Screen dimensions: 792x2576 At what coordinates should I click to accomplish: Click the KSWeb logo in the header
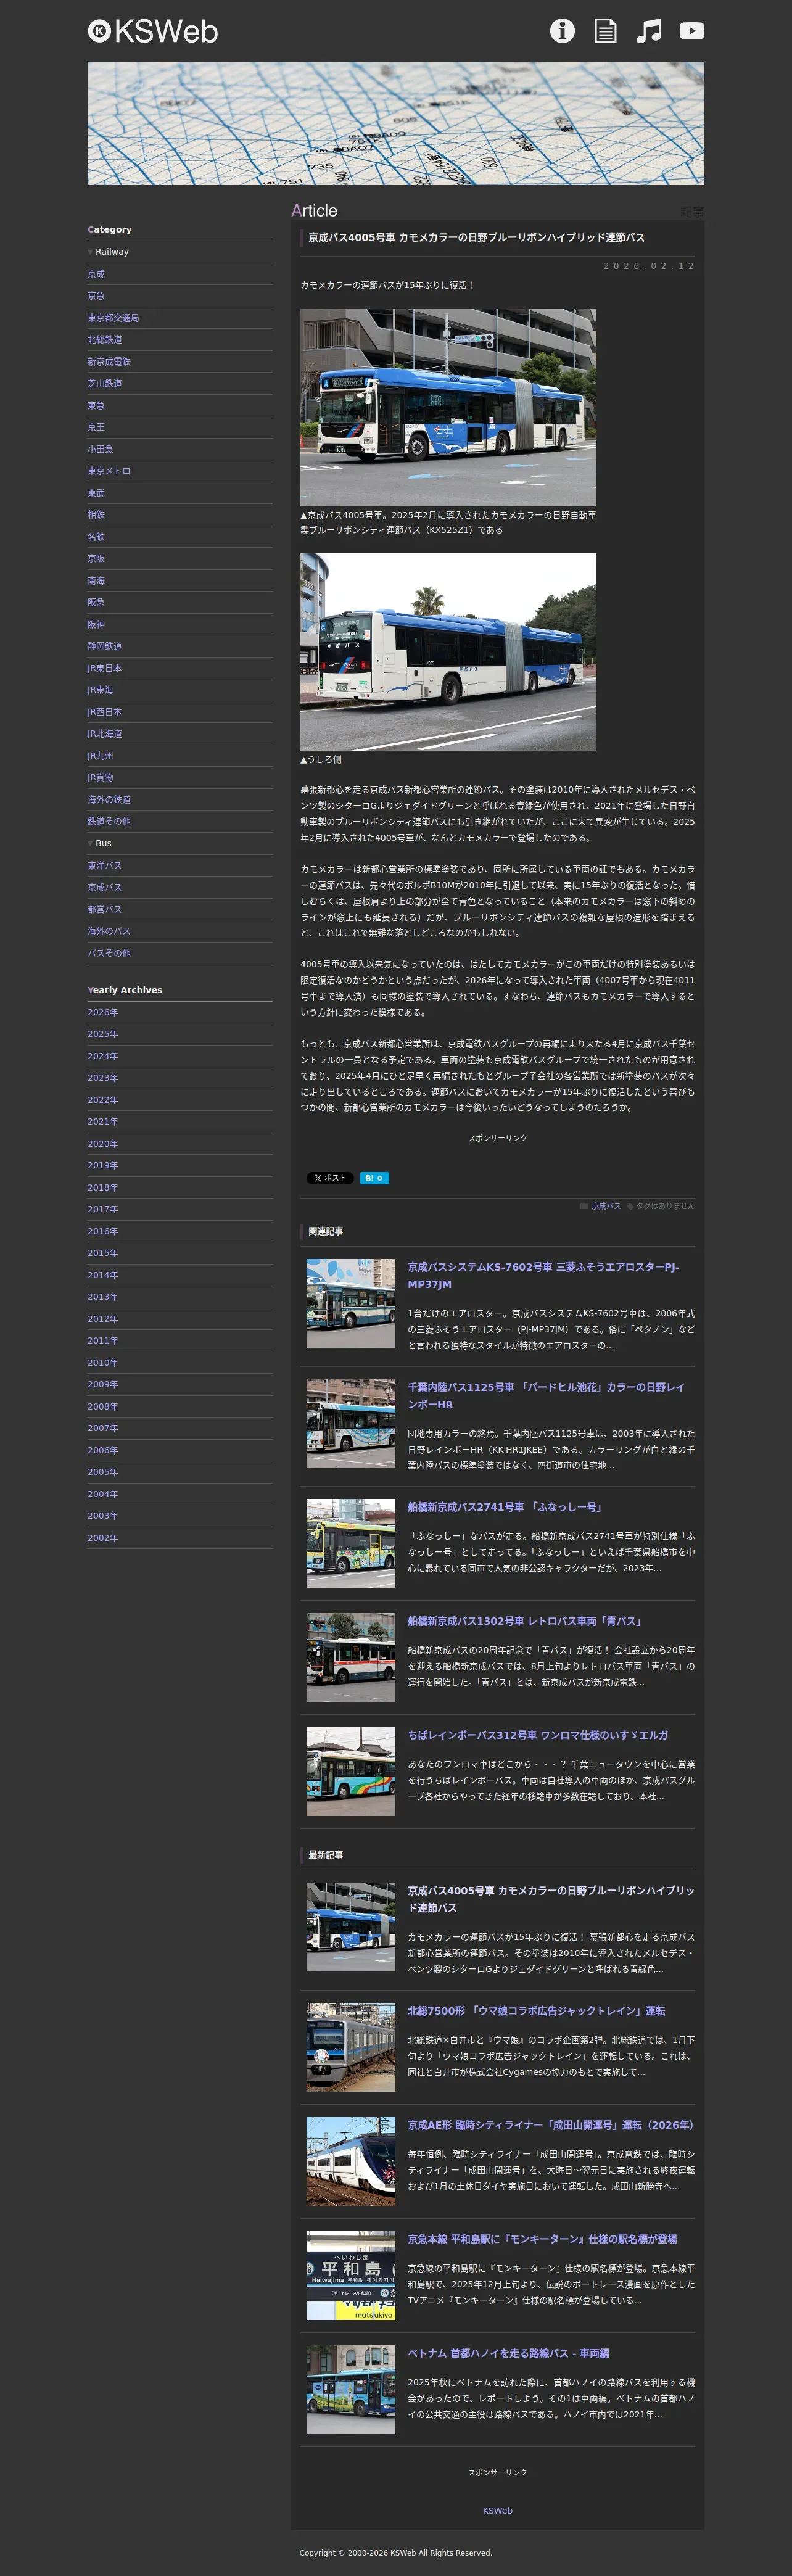[x=153, y=31]
